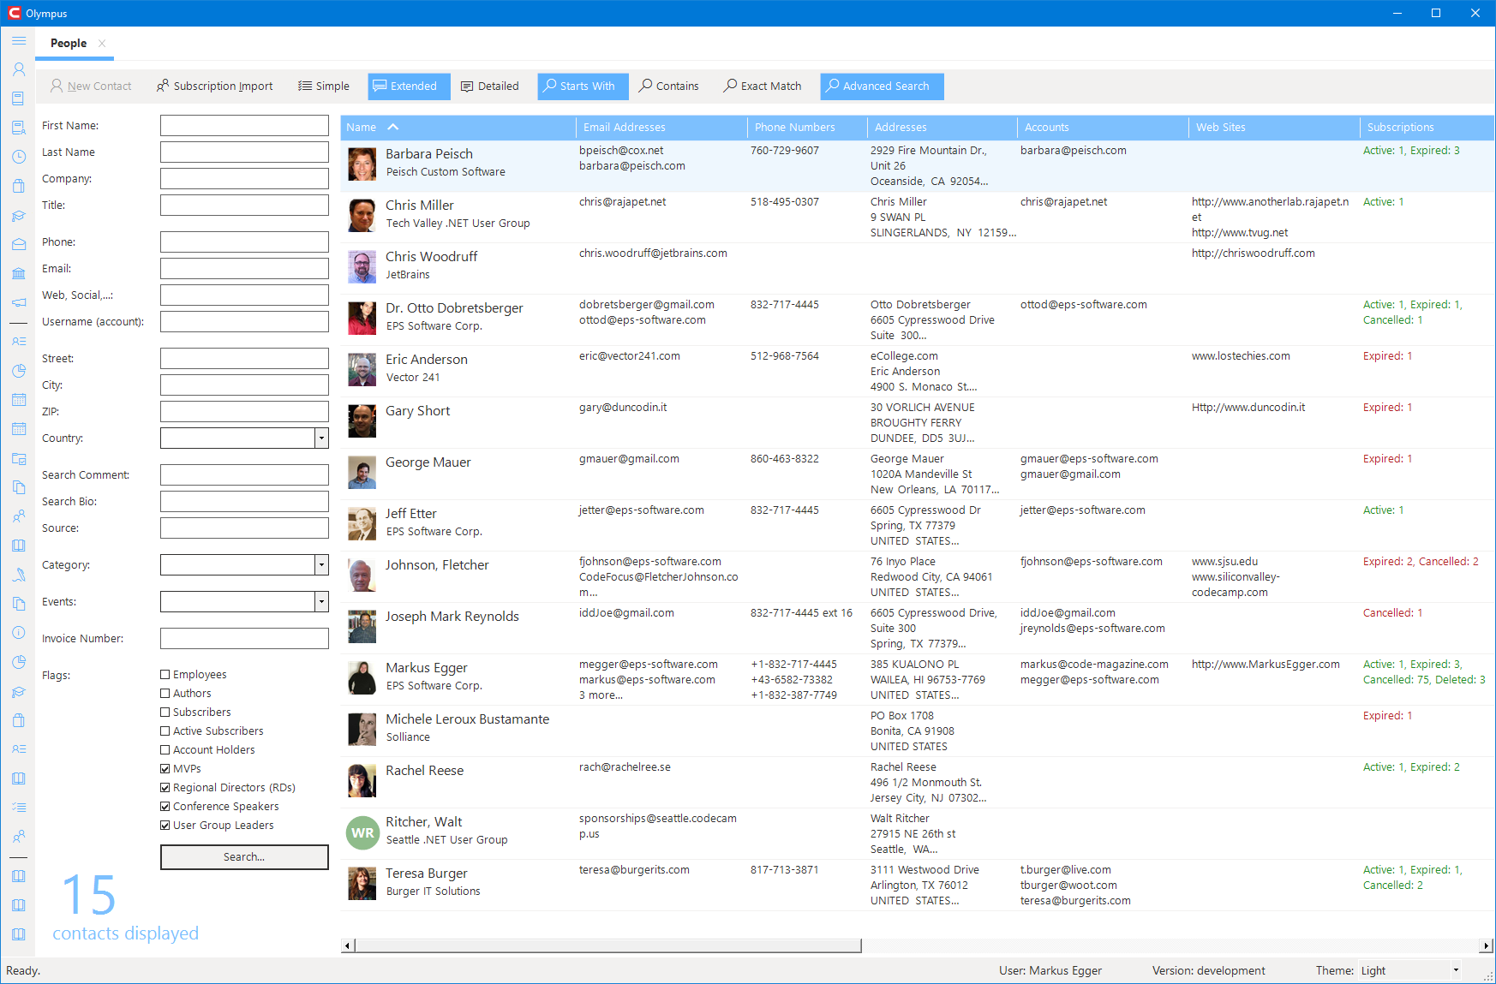This screenshot has width=1496, height=984.
Task: Click the right scroll arrow
Action: pyautogui.click(x=1486, y=946)
